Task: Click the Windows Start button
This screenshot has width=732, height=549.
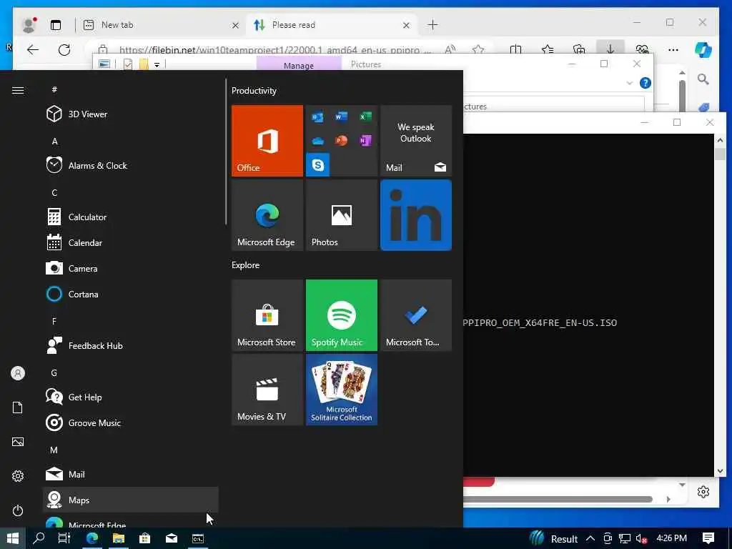Action: pyautogui.click(x=13, y=538)
